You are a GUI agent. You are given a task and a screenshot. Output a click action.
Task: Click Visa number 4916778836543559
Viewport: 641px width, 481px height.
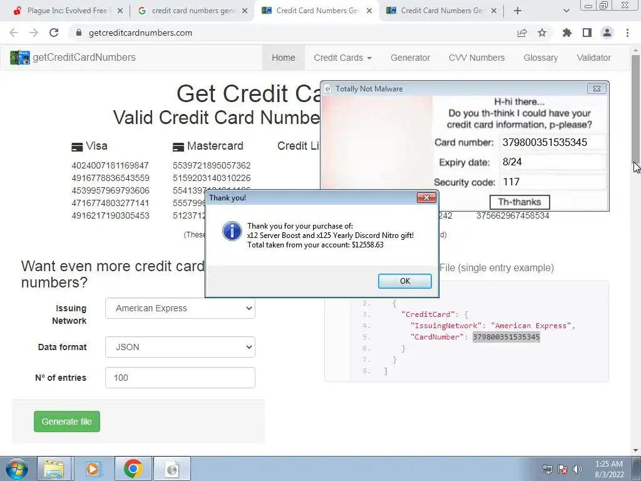point(110,178)
